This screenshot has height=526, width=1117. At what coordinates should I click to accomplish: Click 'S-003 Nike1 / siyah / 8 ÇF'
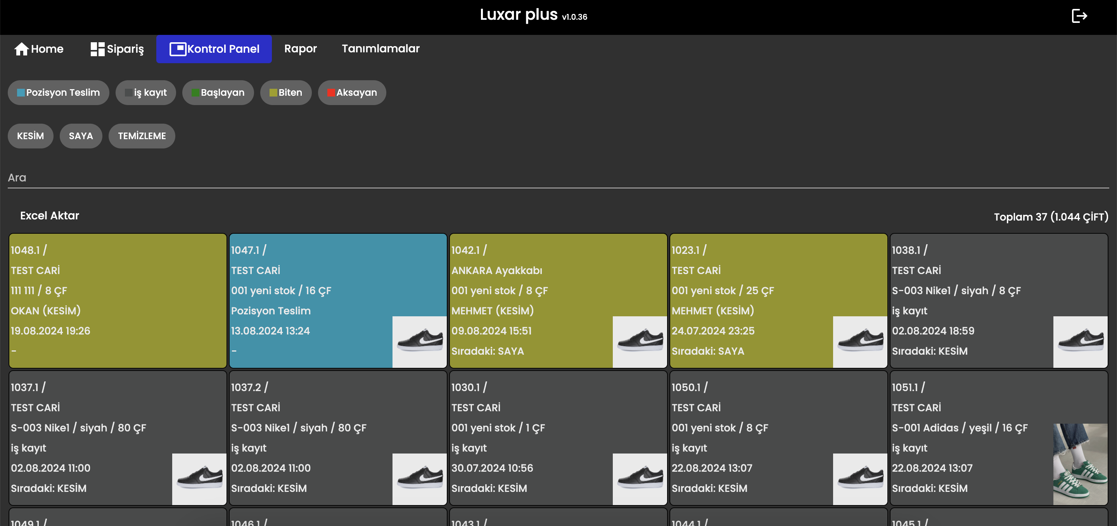click(956, 291)
